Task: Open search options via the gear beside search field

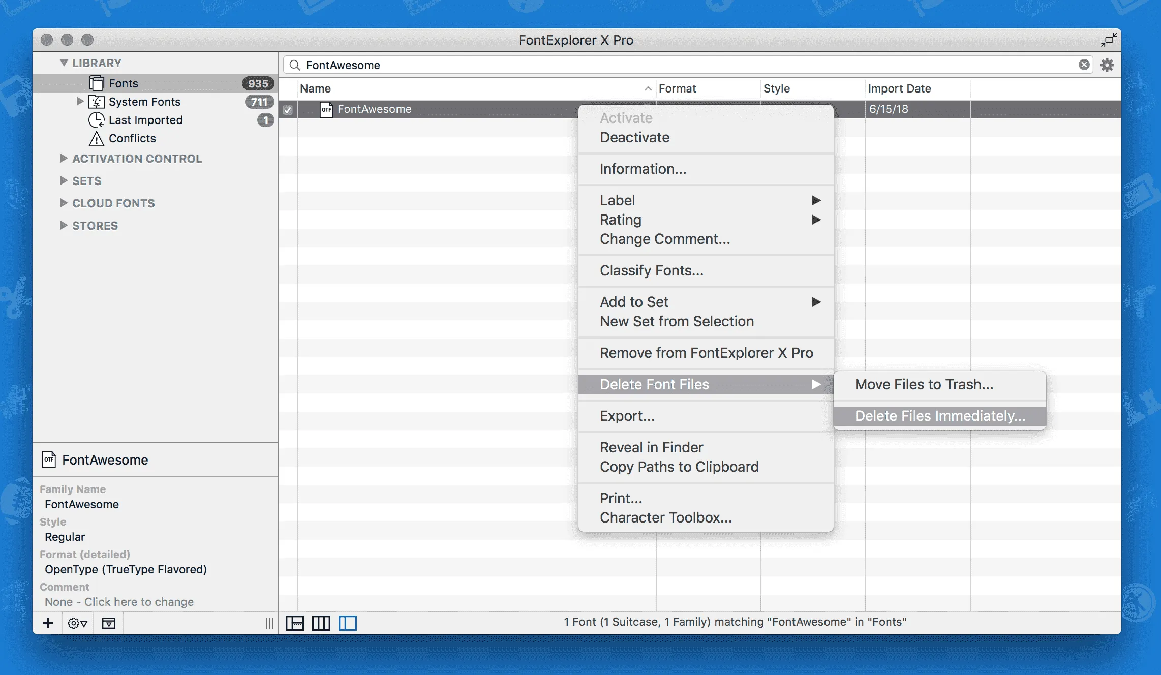Action: [1108, 65]
